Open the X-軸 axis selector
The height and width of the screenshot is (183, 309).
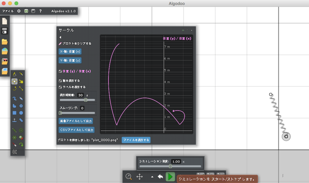coord(70,51)
